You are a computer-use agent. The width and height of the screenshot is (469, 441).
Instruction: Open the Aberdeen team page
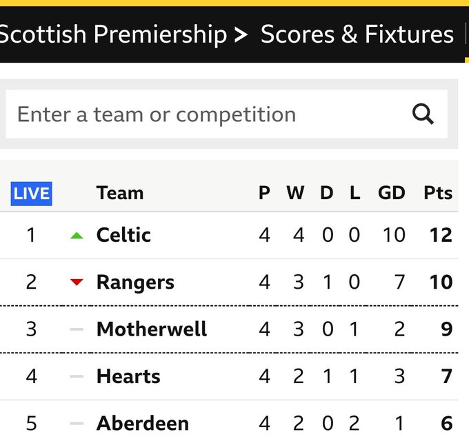(x=143, y=423)
